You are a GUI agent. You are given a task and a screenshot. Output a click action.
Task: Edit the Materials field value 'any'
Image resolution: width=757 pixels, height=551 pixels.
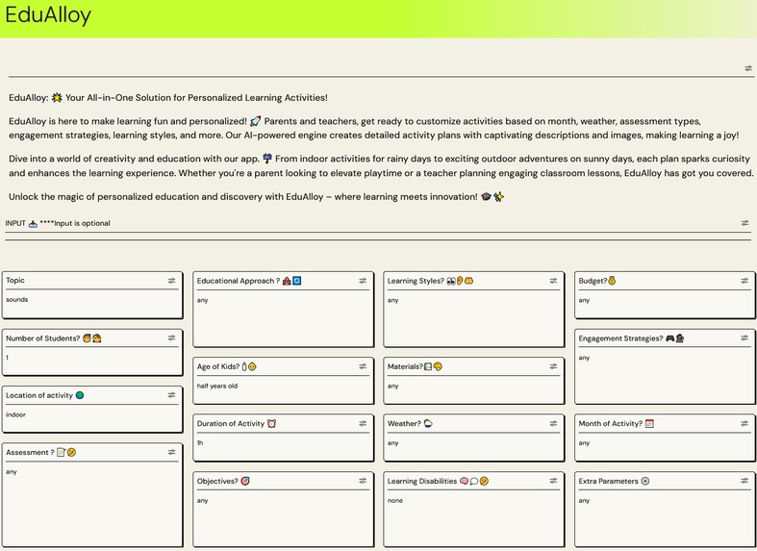tap(473, 389)
